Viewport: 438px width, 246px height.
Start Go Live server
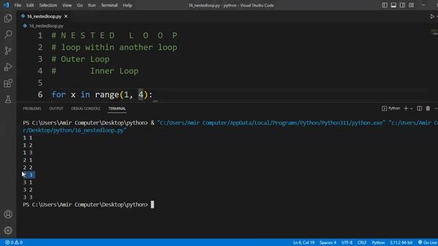pyautogui.click(x=427, y=243)
